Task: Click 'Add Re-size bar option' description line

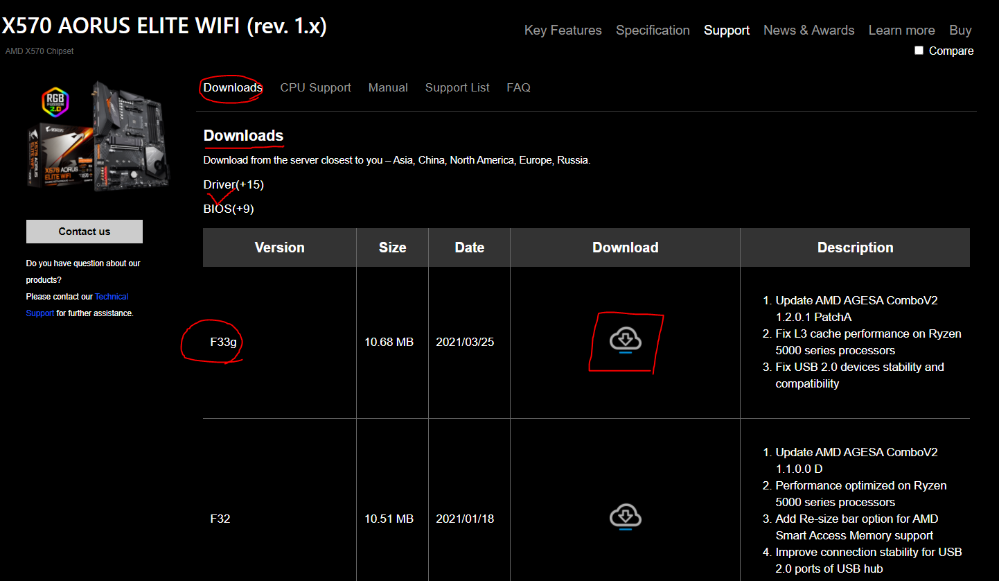Action: [856, 527]
